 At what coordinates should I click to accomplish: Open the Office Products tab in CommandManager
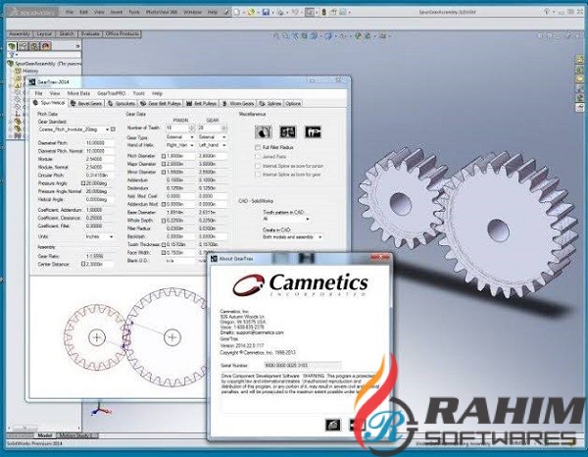pos(122,33)
